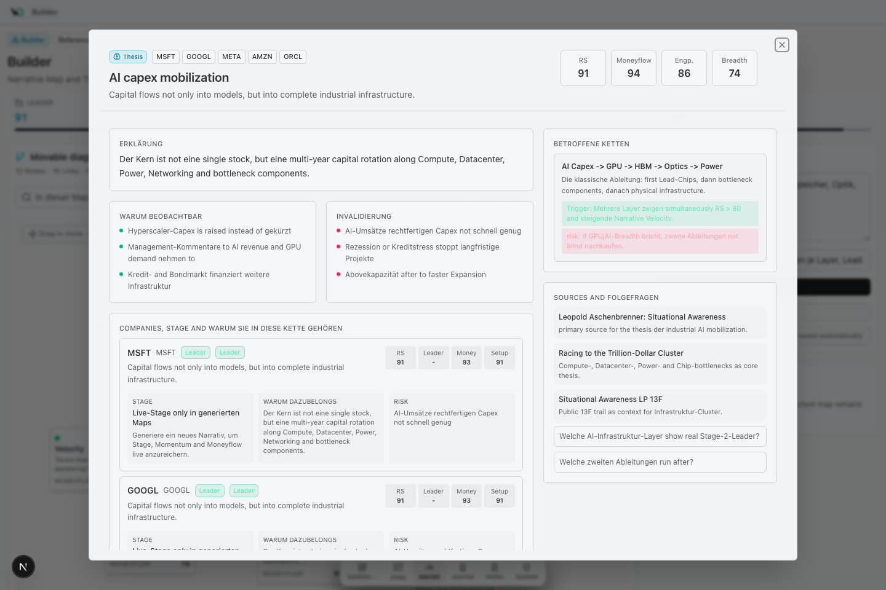Open Leopold Aschenbrenner Situational Awareness source
This screenshot has width=886, height=590.
[x=660, y=323]
